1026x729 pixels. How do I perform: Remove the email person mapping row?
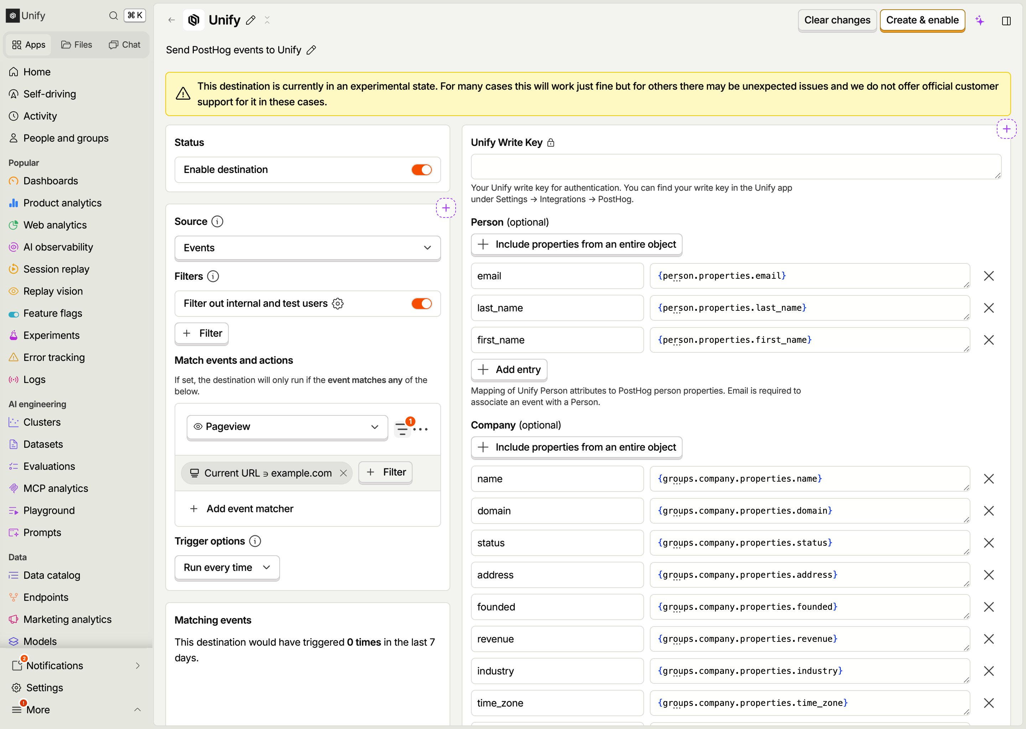coord(989,276)
